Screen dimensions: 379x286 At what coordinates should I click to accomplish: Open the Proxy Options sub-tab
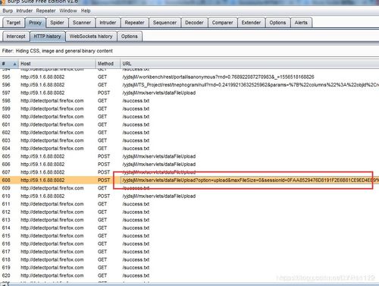130,36
